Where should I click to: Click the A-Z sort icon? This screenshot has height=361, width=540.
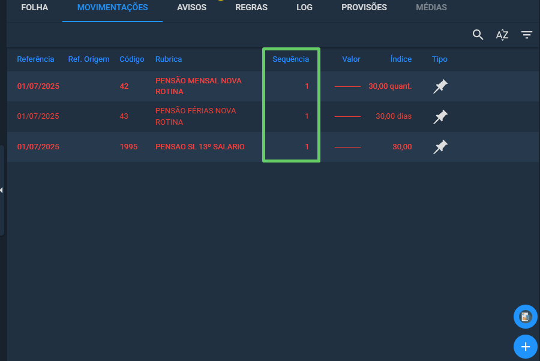(502, 35)
